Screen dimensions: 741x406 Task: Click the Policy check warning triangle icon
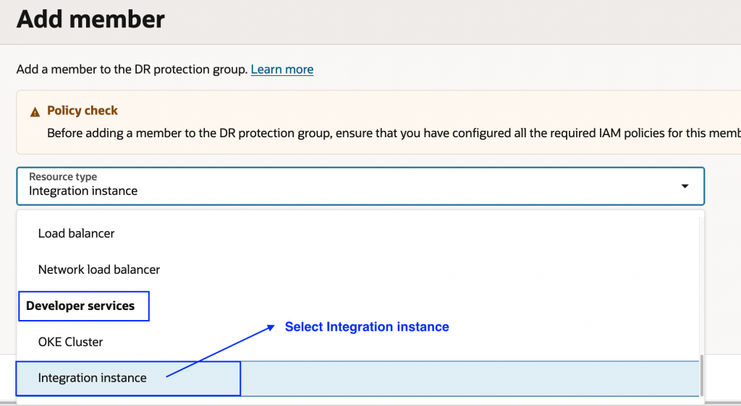tap(35, 112)
